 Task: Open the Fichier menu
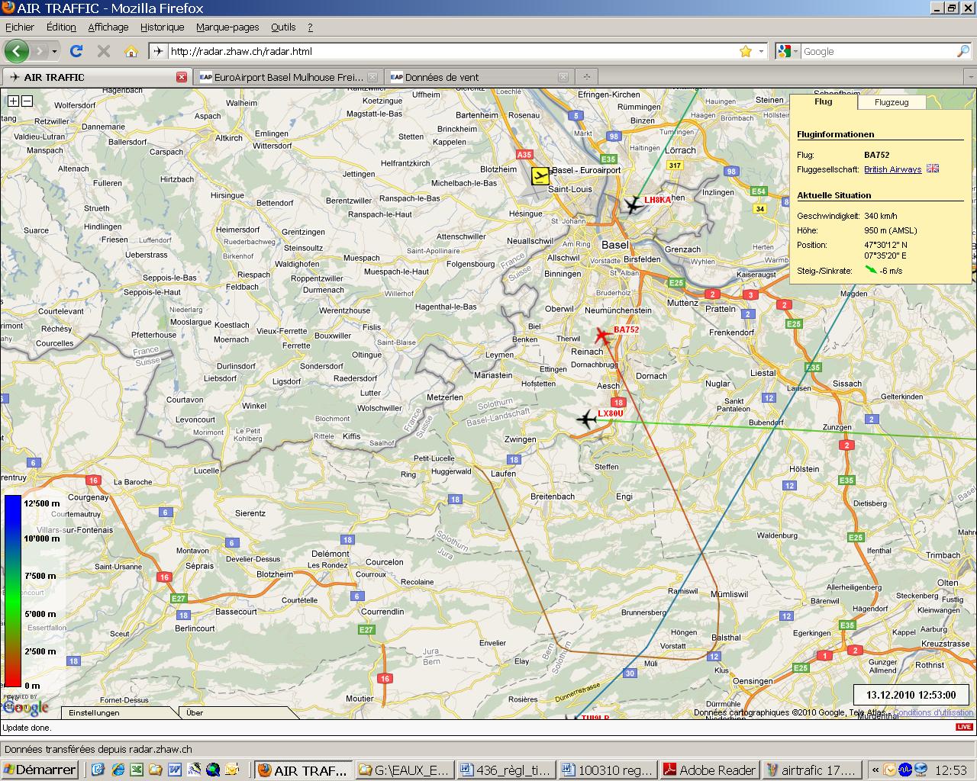pyautogui.click(x=20, y=27)
